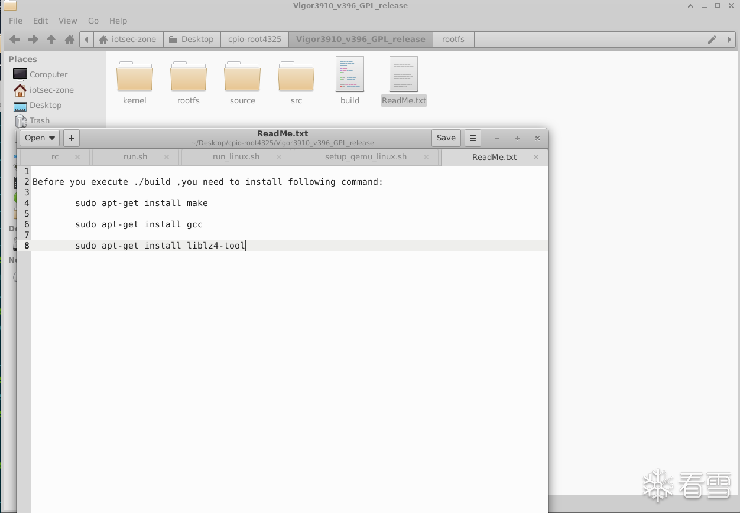Open the rootfs folder icon
Viewport: 740px width, 513px height.
click(189, 77)
